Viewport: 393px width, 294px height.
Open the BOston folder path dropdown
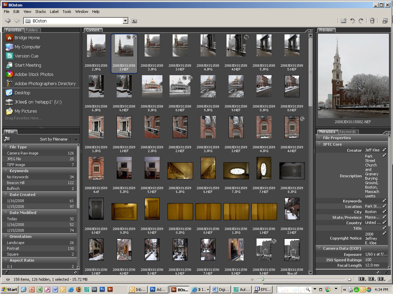125,21
